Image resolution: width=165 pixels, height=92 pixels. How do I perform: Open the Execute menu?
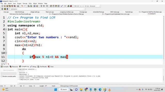tap(25, 4)
